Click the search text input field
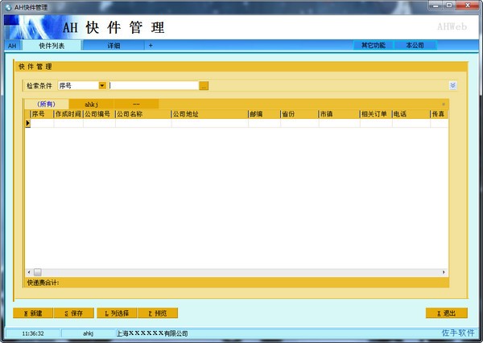Viewport: 483px width, 343px height. tap(154, 85)
